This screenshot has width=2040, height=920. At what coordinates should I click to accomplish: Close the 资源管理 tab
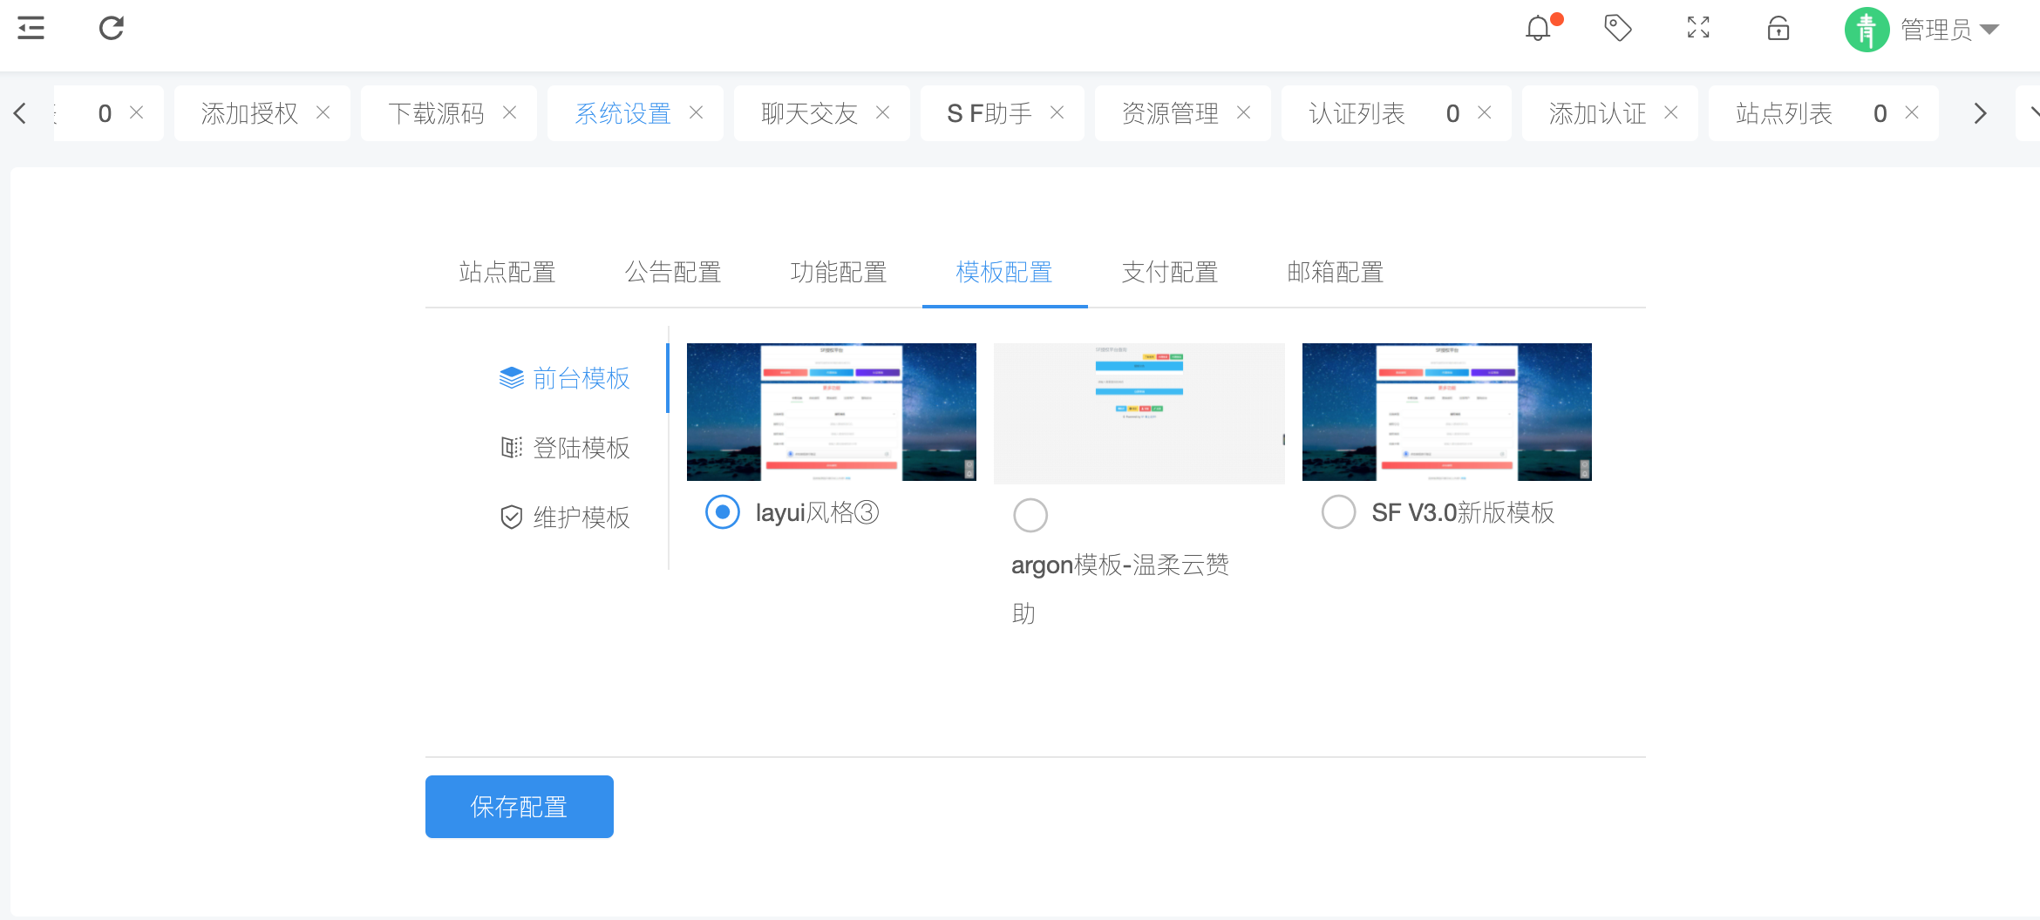click(x=1244, y=112)
